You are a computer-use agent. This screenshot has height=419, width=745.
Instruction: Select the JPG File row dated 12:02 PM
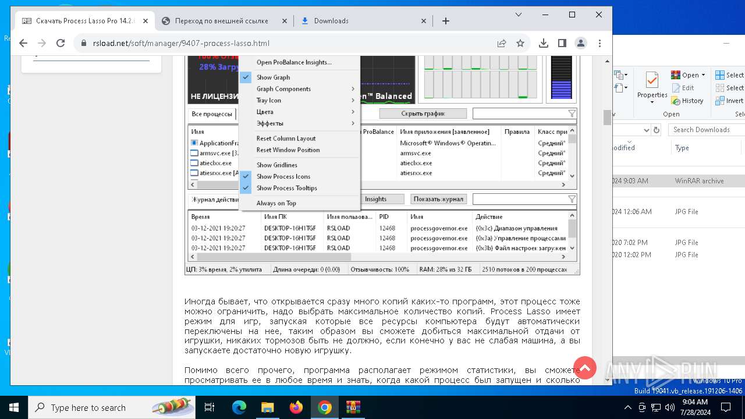pos(679,255)
